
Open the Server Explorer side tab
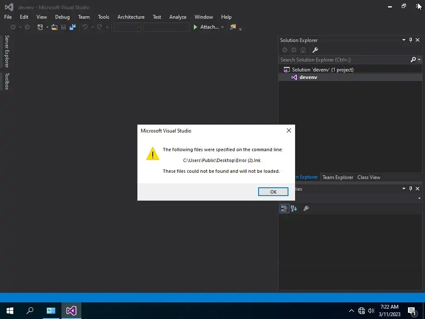coord(7,51)
